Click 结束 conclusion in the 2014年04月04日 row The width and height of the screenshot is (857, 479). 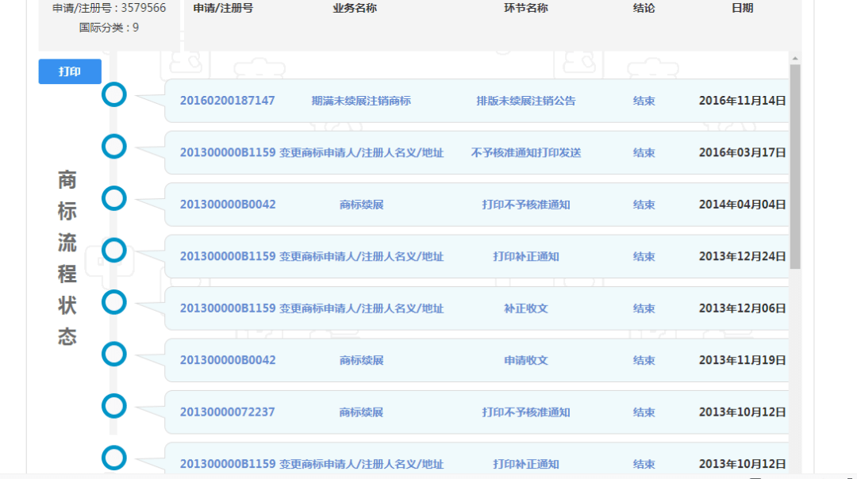click(x=644, y=205)
